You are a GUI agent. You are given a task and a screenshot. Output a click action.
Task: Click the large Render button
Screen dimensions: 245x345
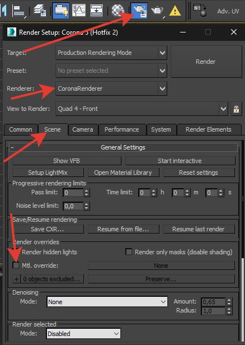pyautogui.click(x=206, y=62)
